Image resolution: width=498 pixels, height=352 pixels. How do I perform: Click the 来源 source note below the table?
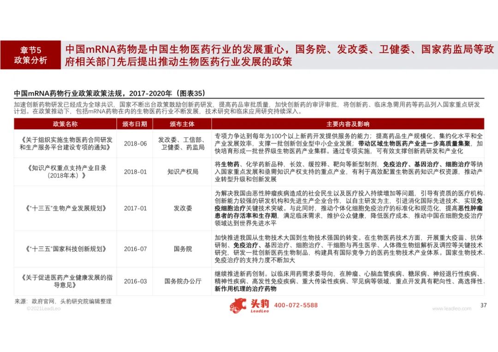tap(63, 301)
